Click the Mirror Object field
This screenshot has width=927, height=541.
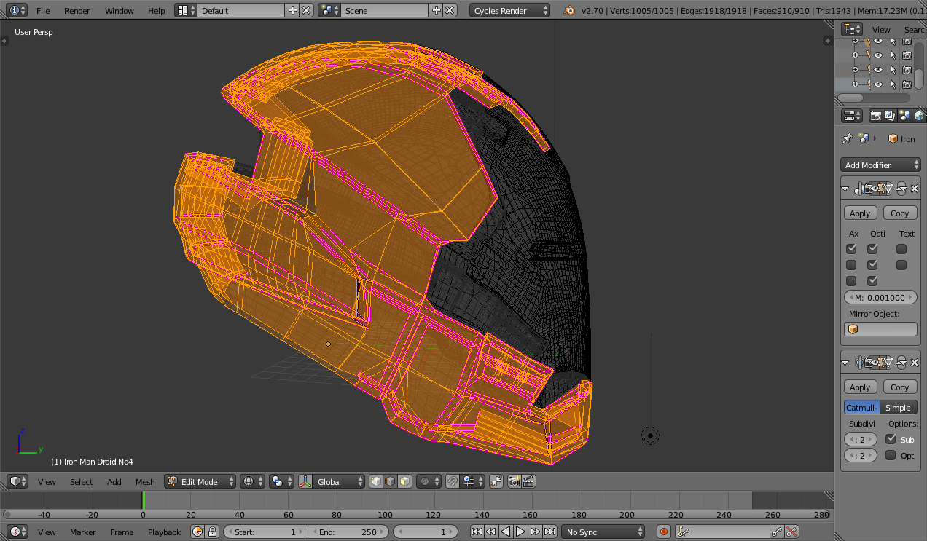click(x=880, y=329)
